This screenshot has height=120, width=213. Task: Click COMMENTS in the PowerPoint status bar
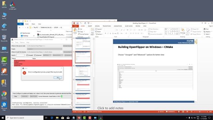tap(170, 112)
